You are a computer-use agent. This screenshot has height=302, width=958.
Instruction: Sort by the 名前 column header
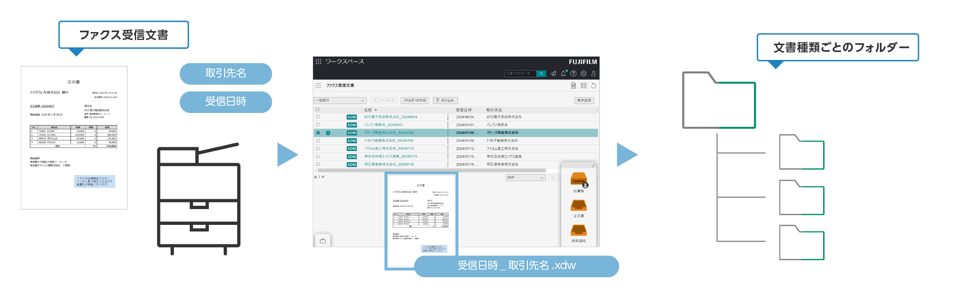click(368, 110)
